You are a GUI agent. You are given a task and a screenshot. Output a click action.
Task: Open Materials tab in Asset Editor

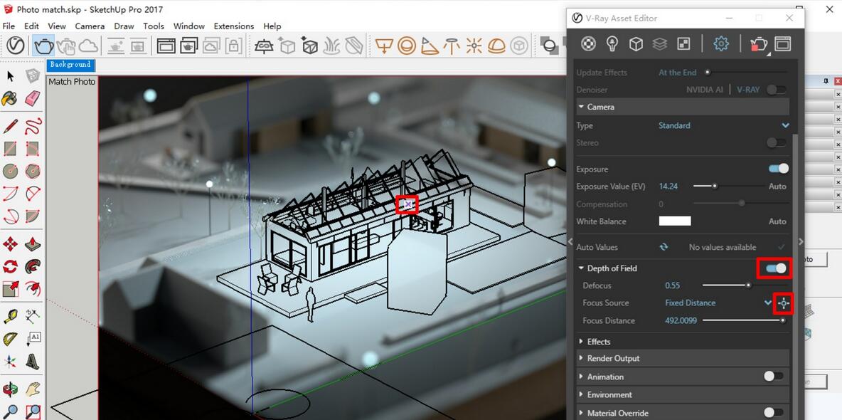tap(589, 44)
